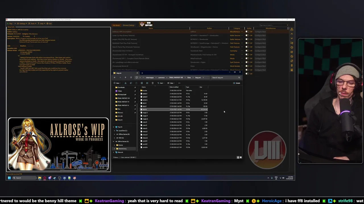Viewport: 364px width, 204px height.
Task: Click the trash uninstall mod icon
Action: (292, 65)
